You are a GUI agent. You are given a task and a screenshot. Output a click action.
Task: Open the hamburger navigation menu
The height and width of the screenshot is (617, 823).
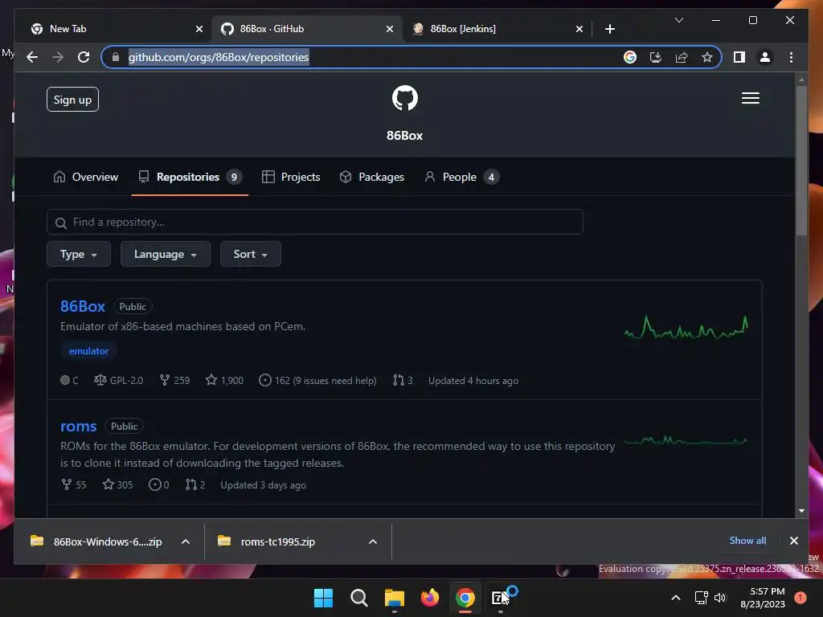tap(750, 98)
